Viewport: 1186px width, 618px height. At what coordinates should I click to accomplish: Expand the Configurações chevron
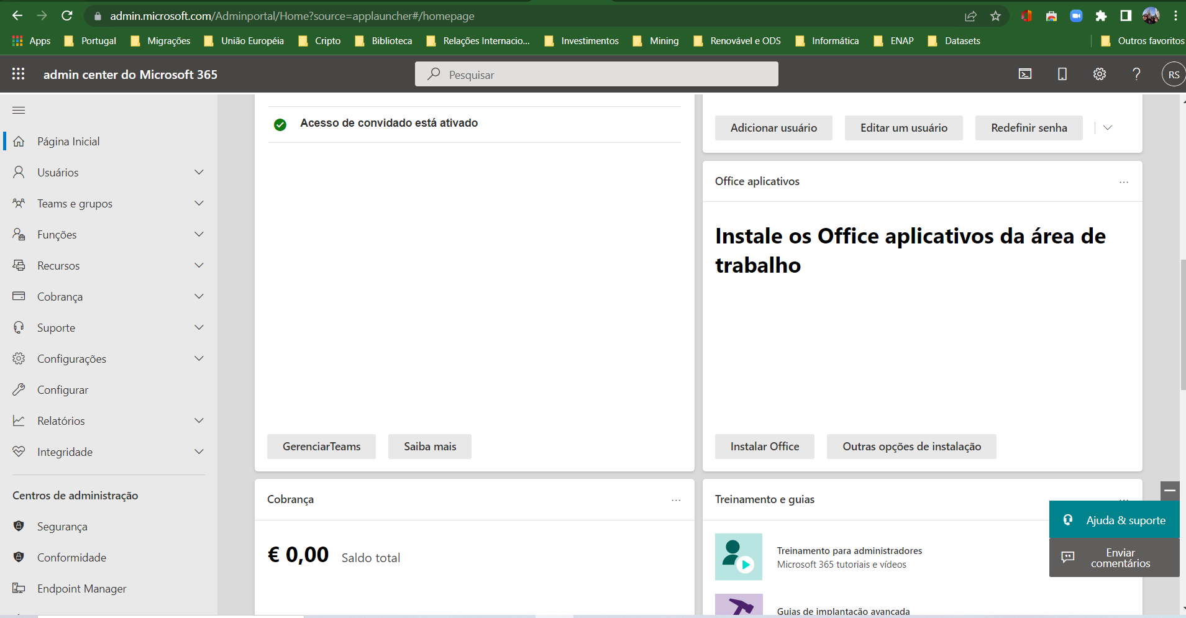(199, 358)
